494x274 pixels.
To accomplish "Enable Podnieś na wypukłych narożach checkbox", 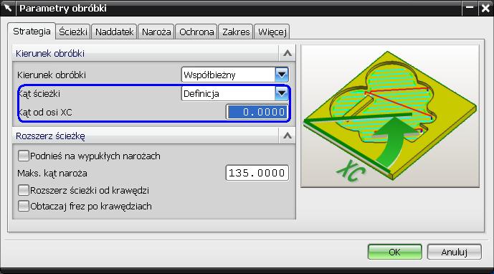I will [24, 156].
